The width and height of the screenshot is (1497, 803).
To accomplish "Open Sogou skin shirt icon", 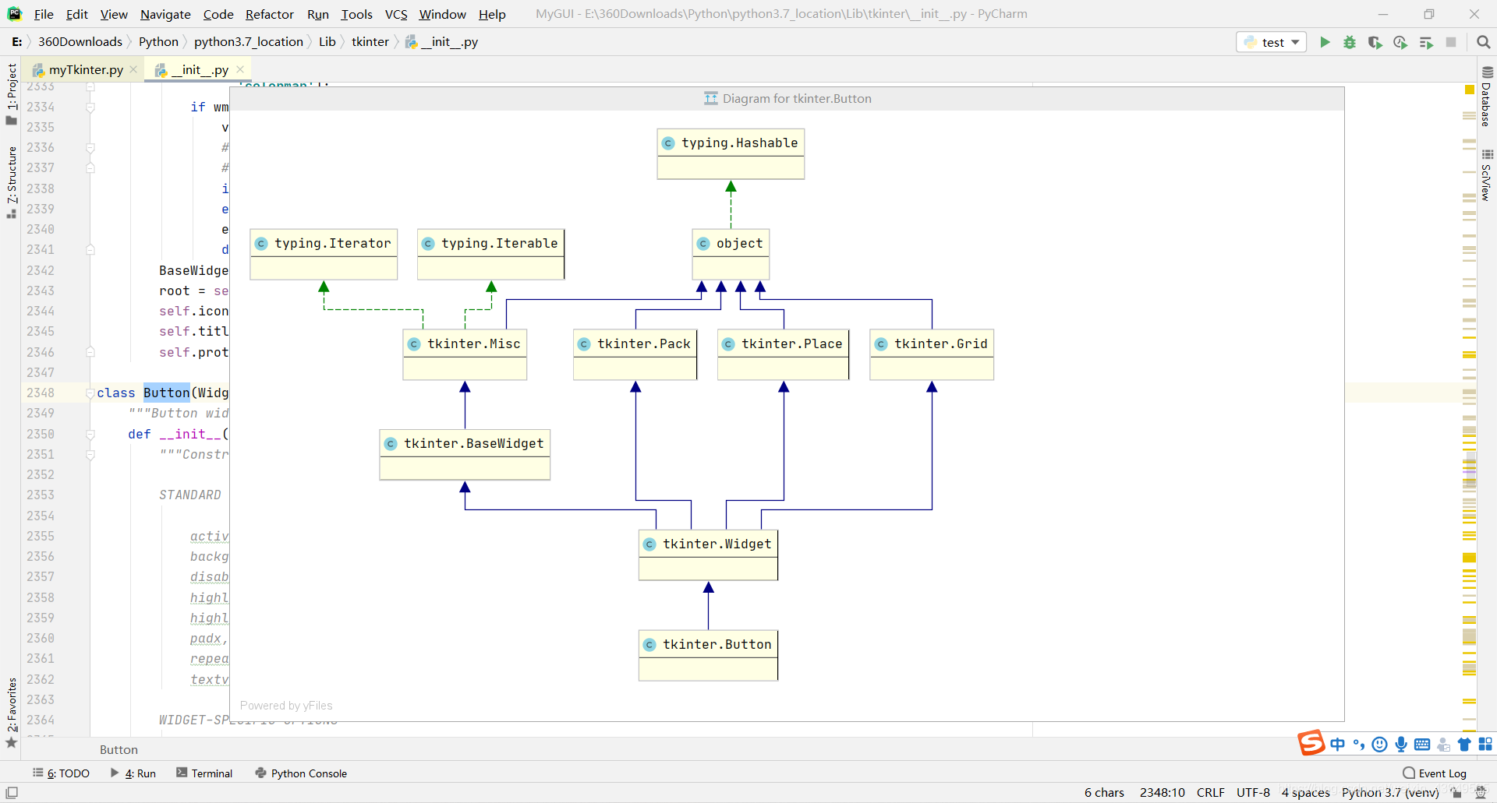I will click(1464, 745).
